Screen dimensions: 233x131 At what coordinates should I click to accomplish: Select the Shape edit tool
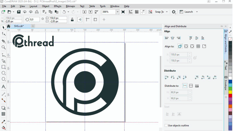tap(3, 34)
